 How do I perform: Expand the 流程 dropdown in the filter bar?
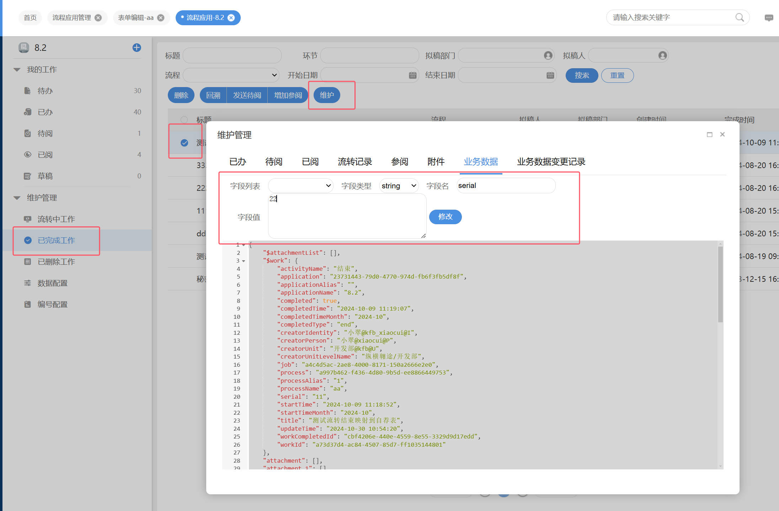point(231,75)
